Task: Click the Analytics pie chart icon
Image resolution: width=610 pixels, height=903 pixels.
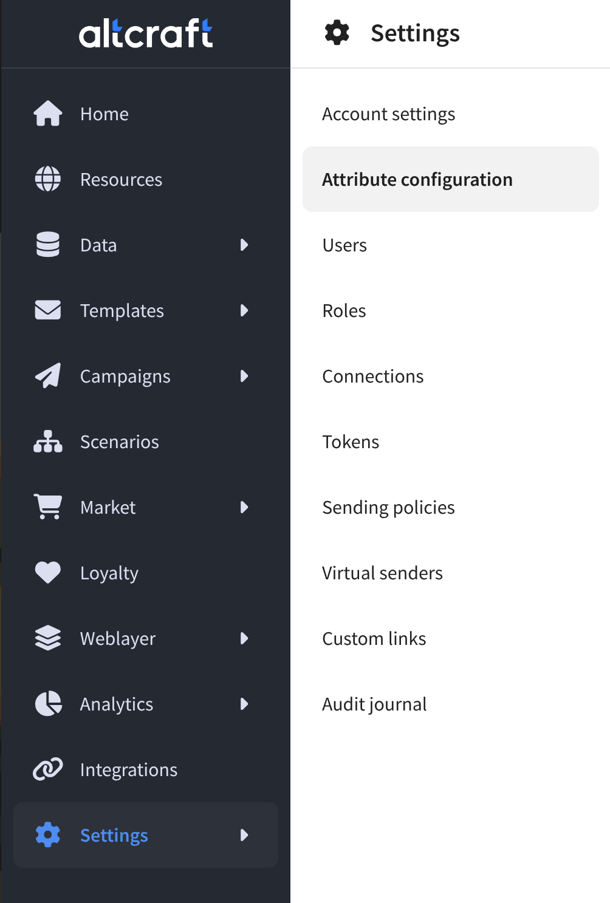Action: (47, 704)
